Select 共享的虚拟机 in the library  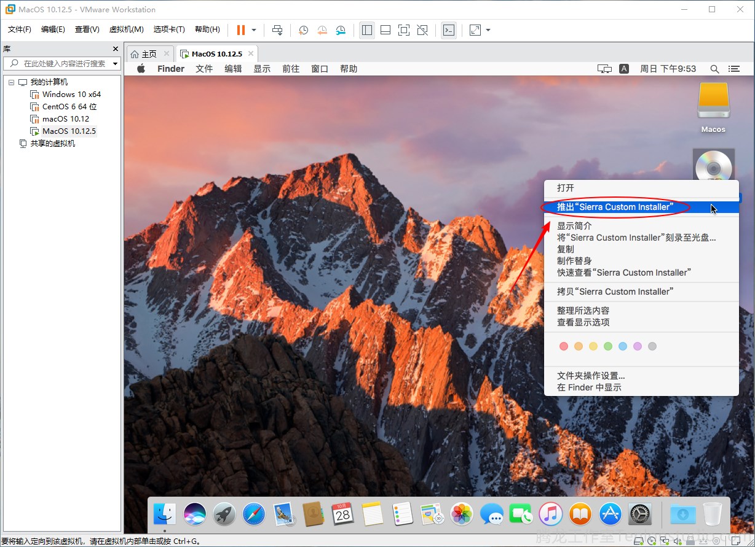(x=53, y=144)
